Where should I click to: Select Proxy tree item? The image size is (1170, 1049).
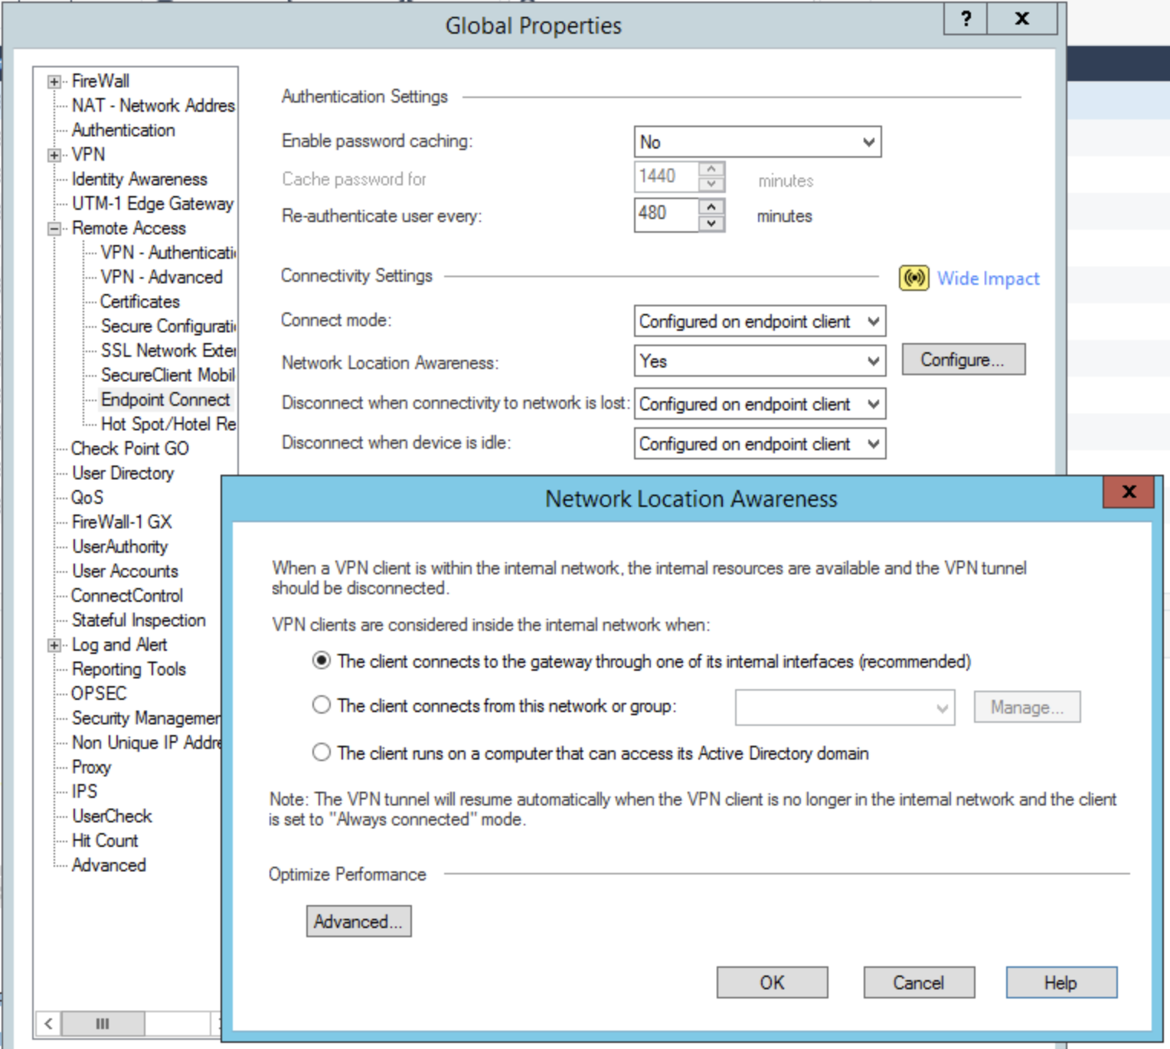coord(92,767)
